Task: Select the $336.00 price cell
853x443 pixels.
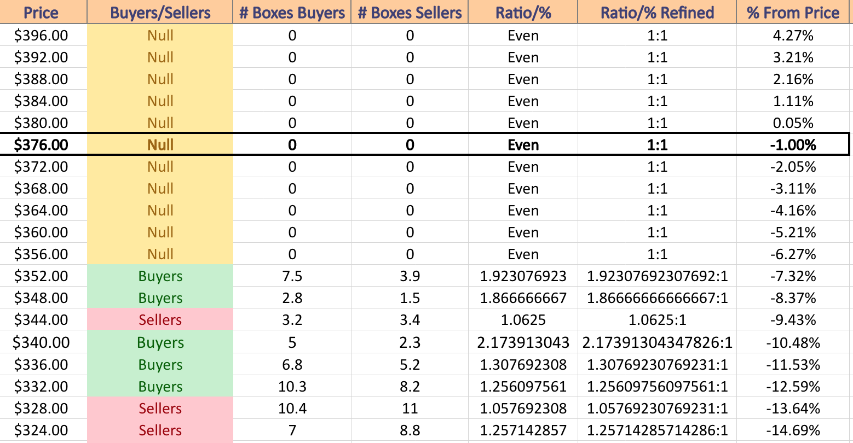Action: tap(43, 365)
